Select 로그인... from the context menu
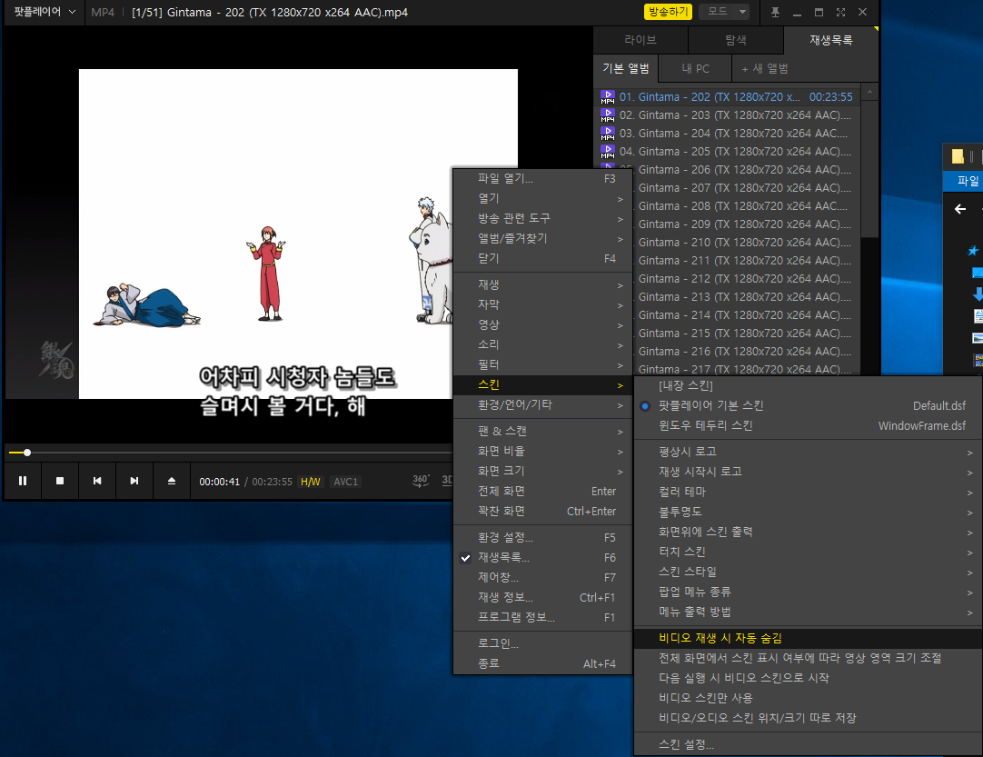 click(542, 643)
